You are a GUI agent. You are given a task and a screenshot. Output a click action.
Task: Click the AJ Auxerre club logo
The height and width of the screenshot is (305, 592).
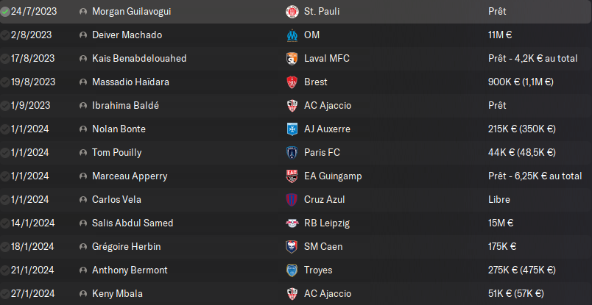tap(292, 129)
